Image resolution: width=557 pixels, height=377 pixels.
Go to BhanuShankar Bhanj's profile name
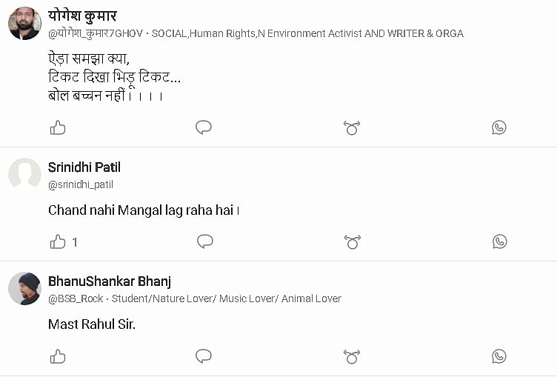click(110, 281)
